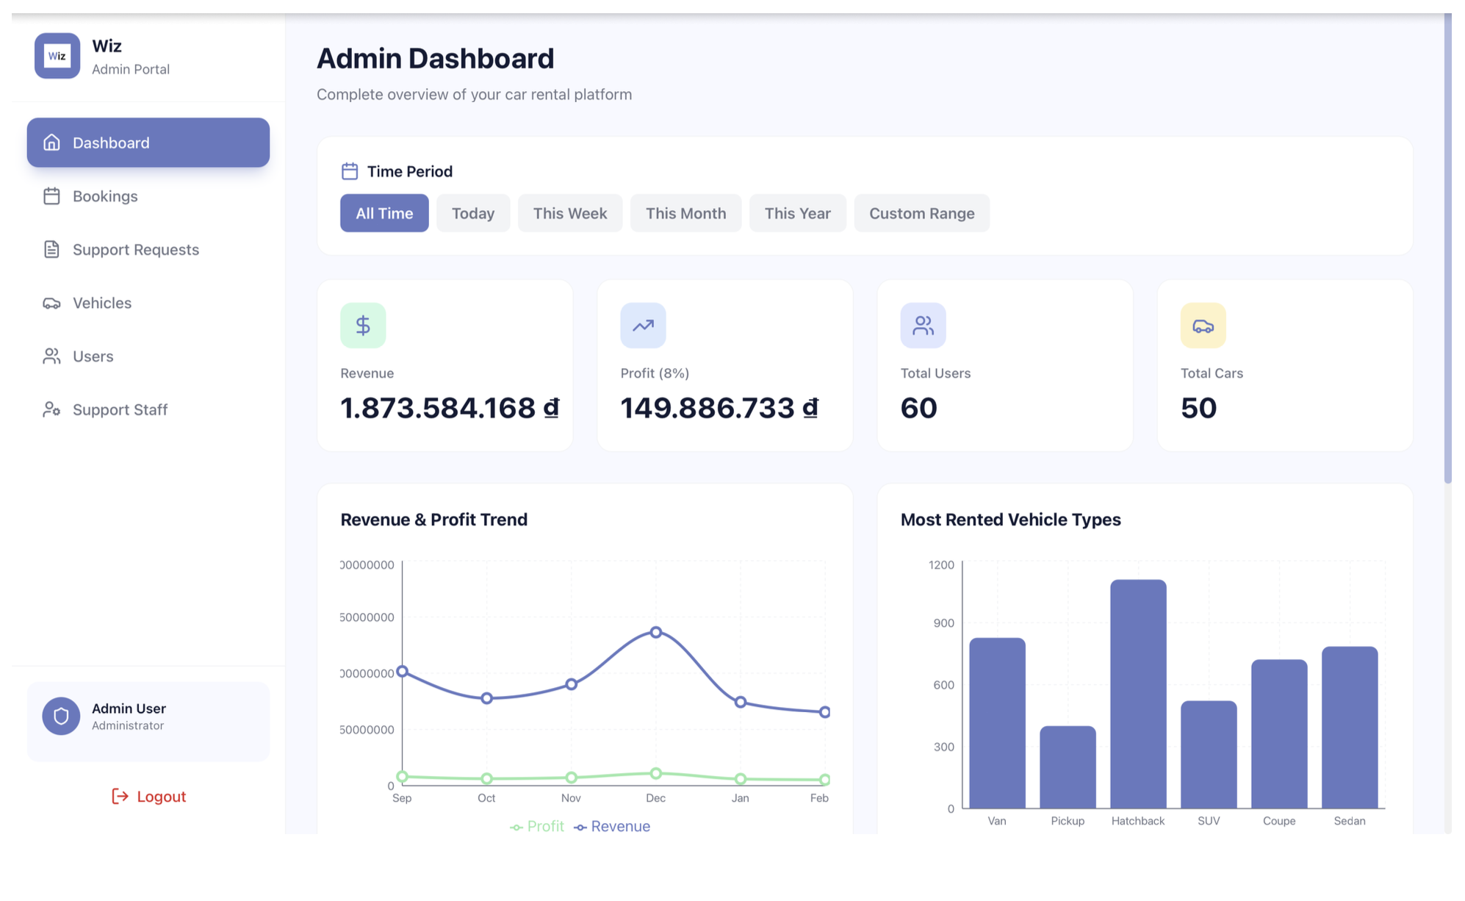Click the Wiz logo icon
The width and height of the screenshot is (1465, 901).
click(57, 56)
